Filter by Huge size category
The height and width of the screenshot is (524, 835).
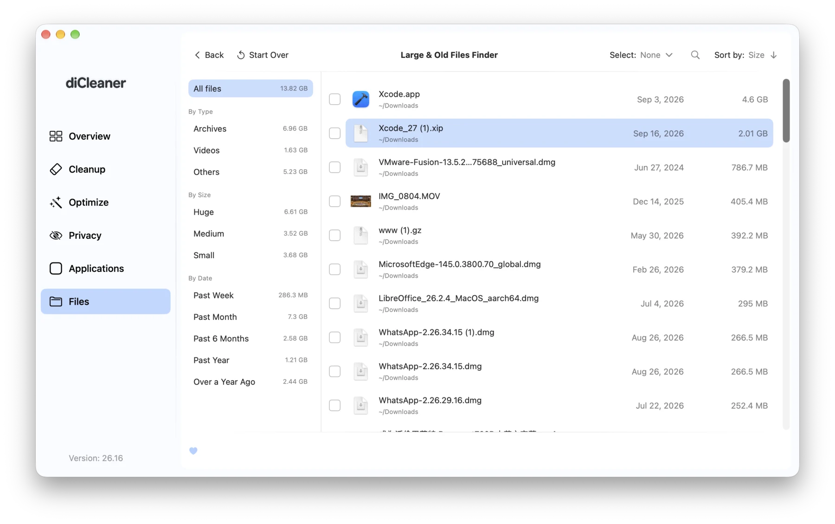250,212
